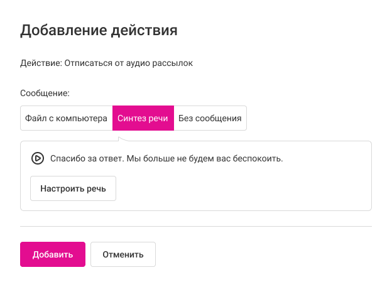Click the Действие: label text
392x287 pixels.
point(41,63)
